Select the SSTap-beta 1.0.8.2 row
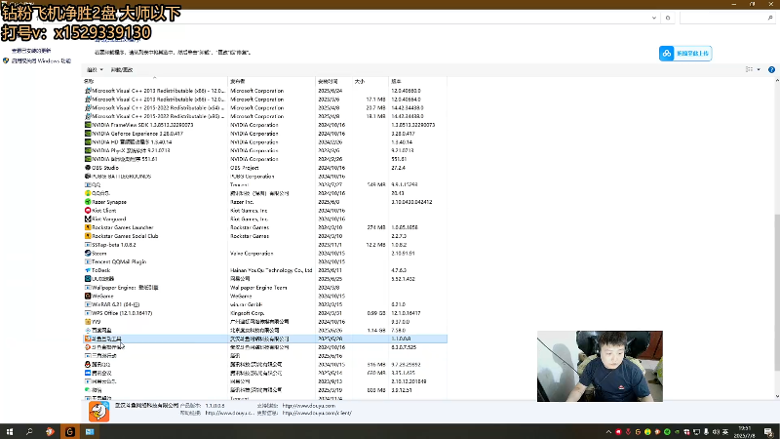The height and width of the screenshot is (439, 780). point(264,245)
